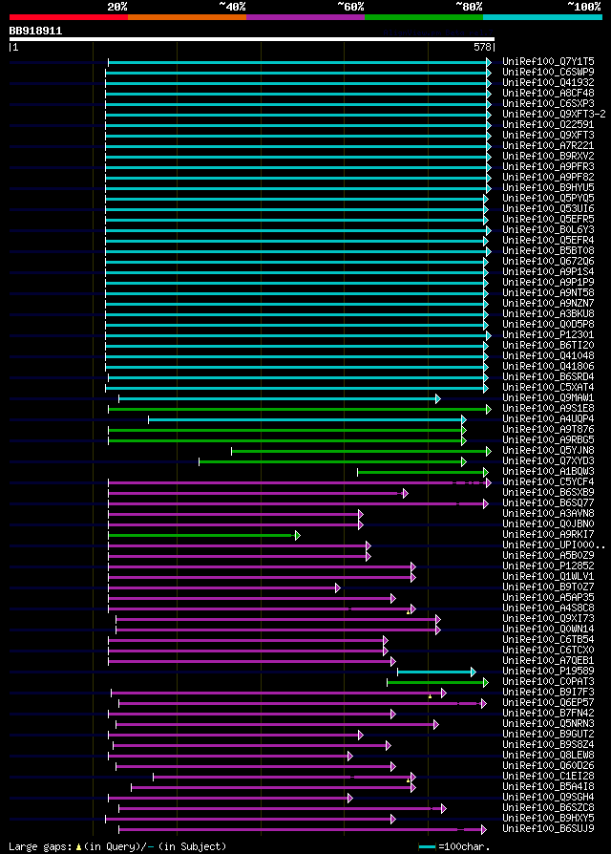Viewport: 611px width, 854px height.
Task: Select label UniRef100_B9I7F3
Action: coord(548,693)
